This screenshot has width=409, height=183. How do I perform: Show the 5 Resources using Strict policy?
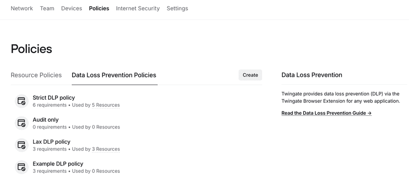[106, 105]
